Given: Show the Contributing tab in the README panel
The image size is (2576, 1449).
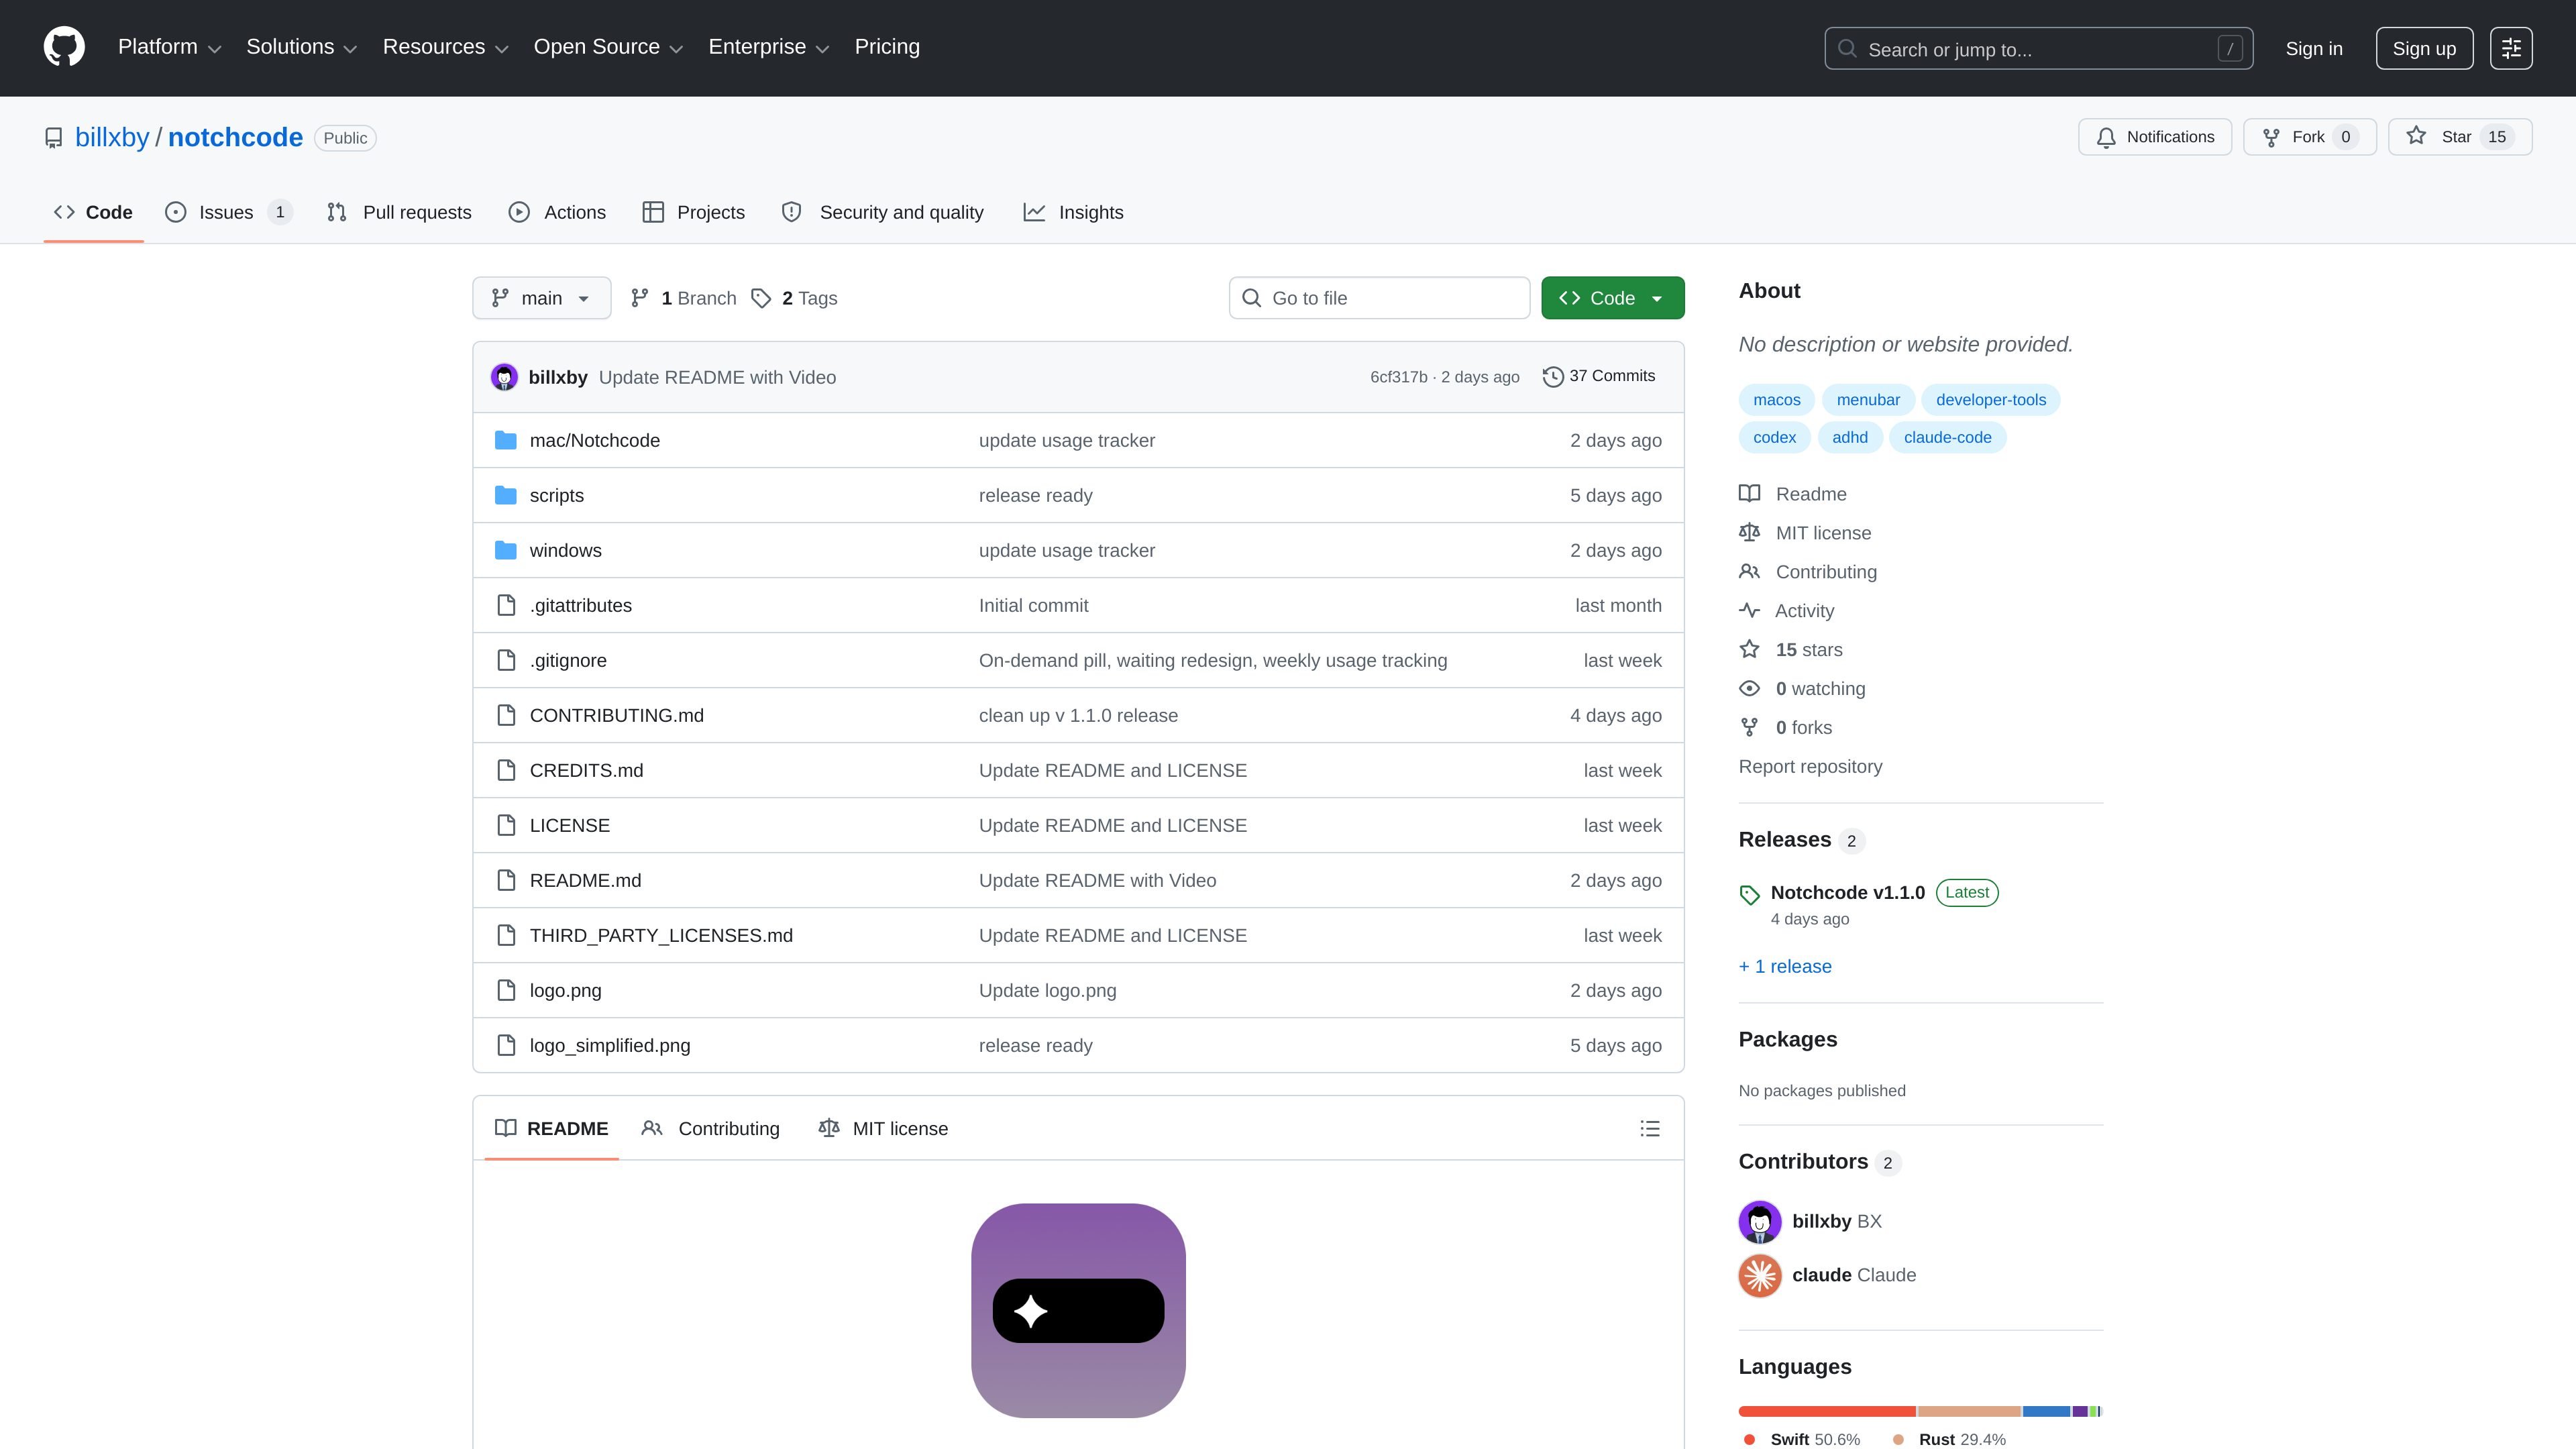Looking at the screenshot, I should coord(711,1128).
